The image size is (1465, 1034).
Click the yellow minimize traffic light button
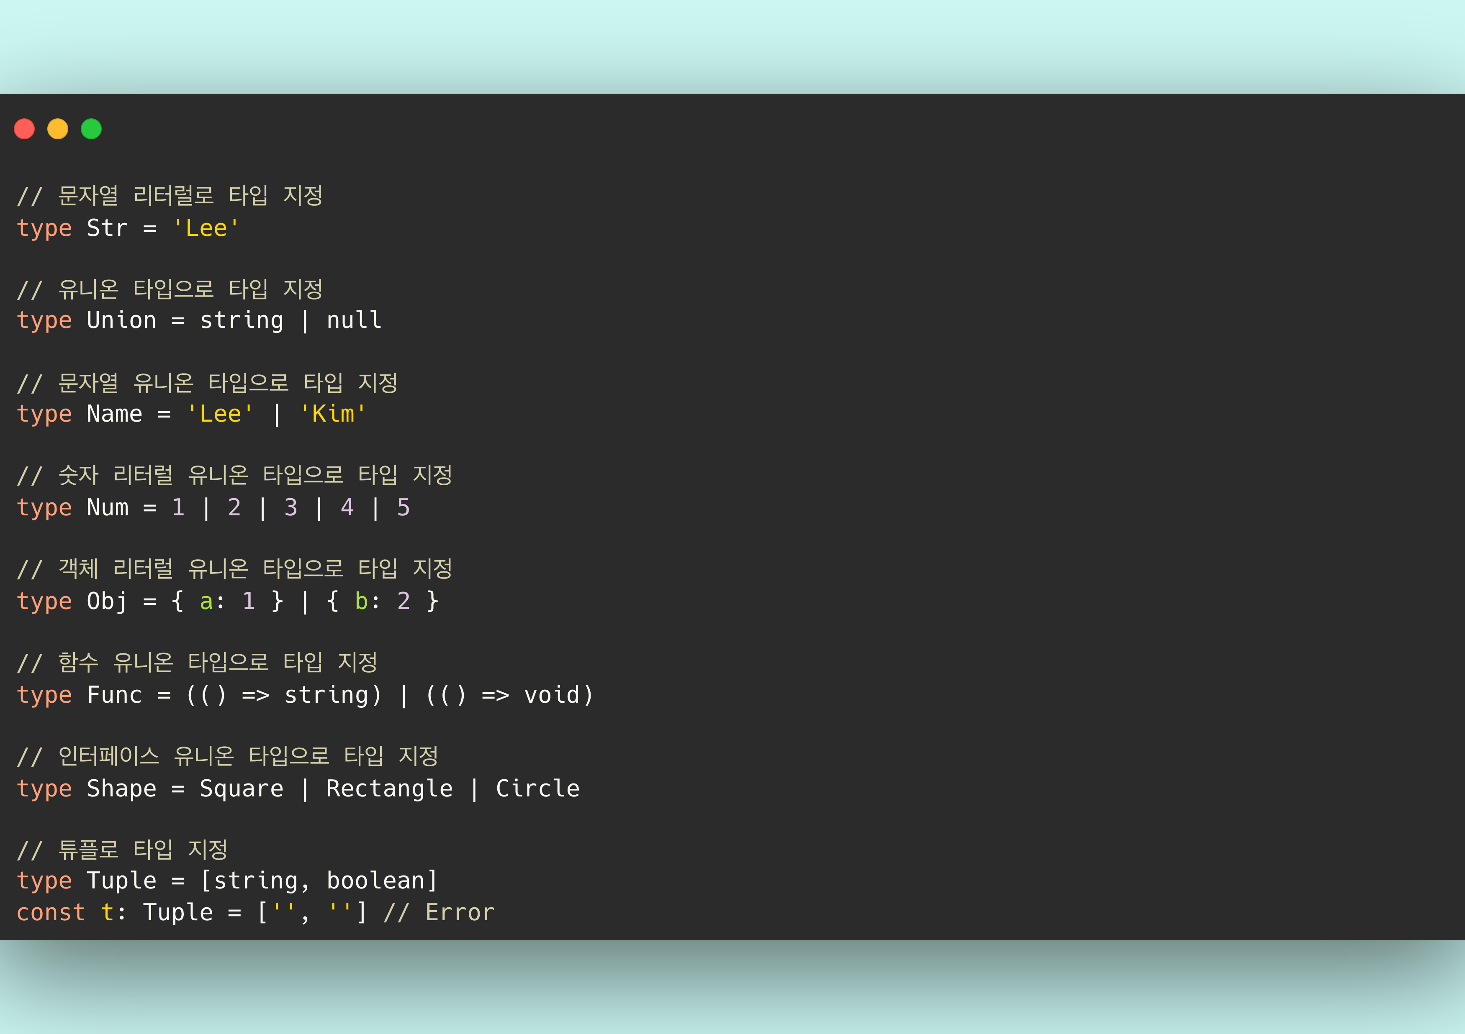point(58,129)
